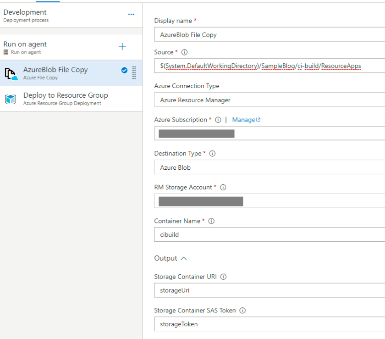The width and height of the screenshot is (385, 339).
Task: Open the Destination Type dropdown
Action: click(x=269, y=167)
